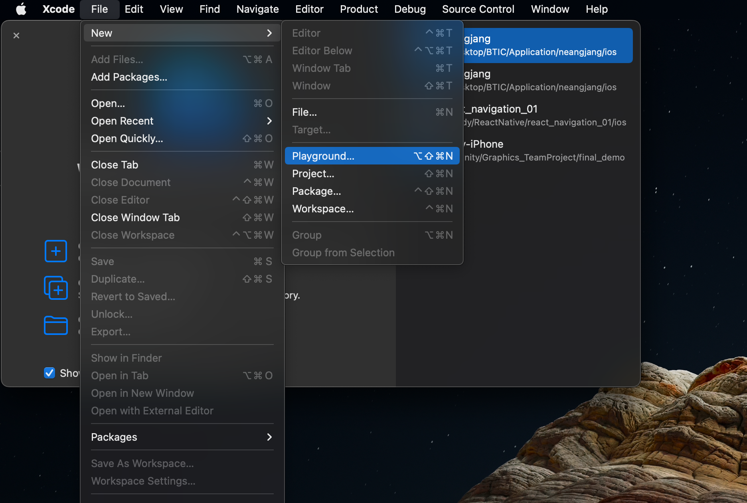Open the Edit menu
The width and height of the screenshot is (747, 503).
pos(134,9)
